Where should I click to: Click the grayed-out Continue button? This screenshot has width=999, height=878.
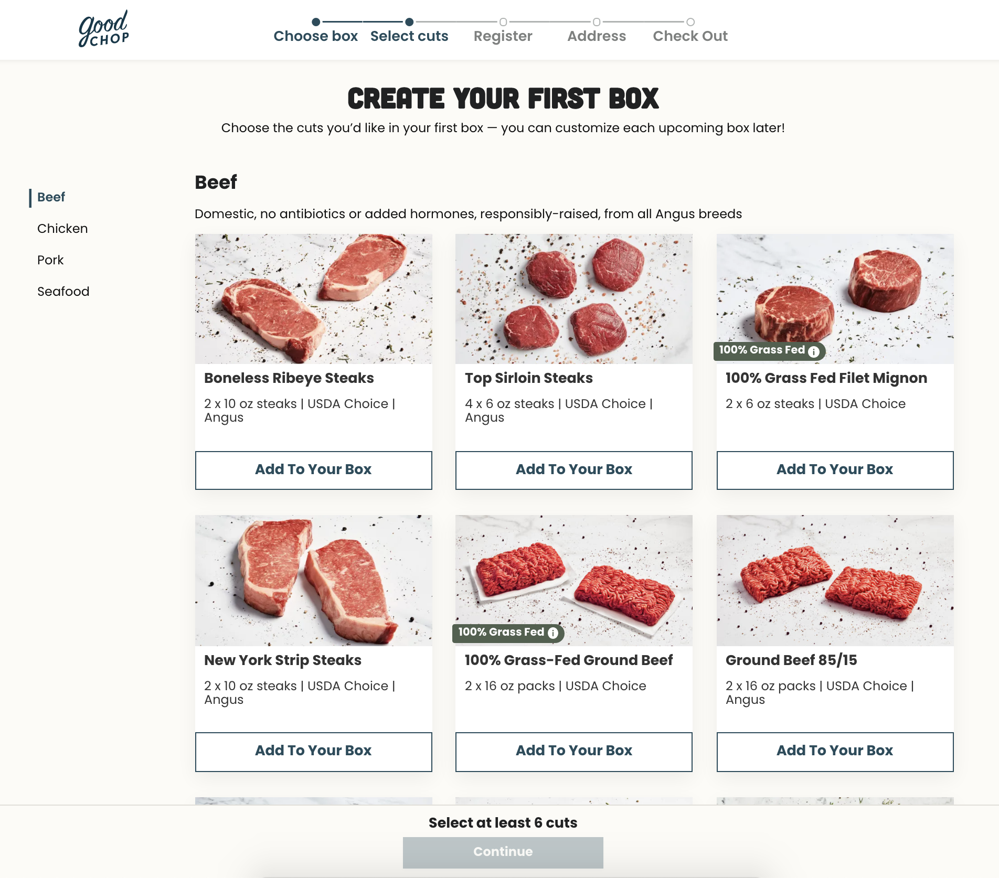click(x=503, y=852)
